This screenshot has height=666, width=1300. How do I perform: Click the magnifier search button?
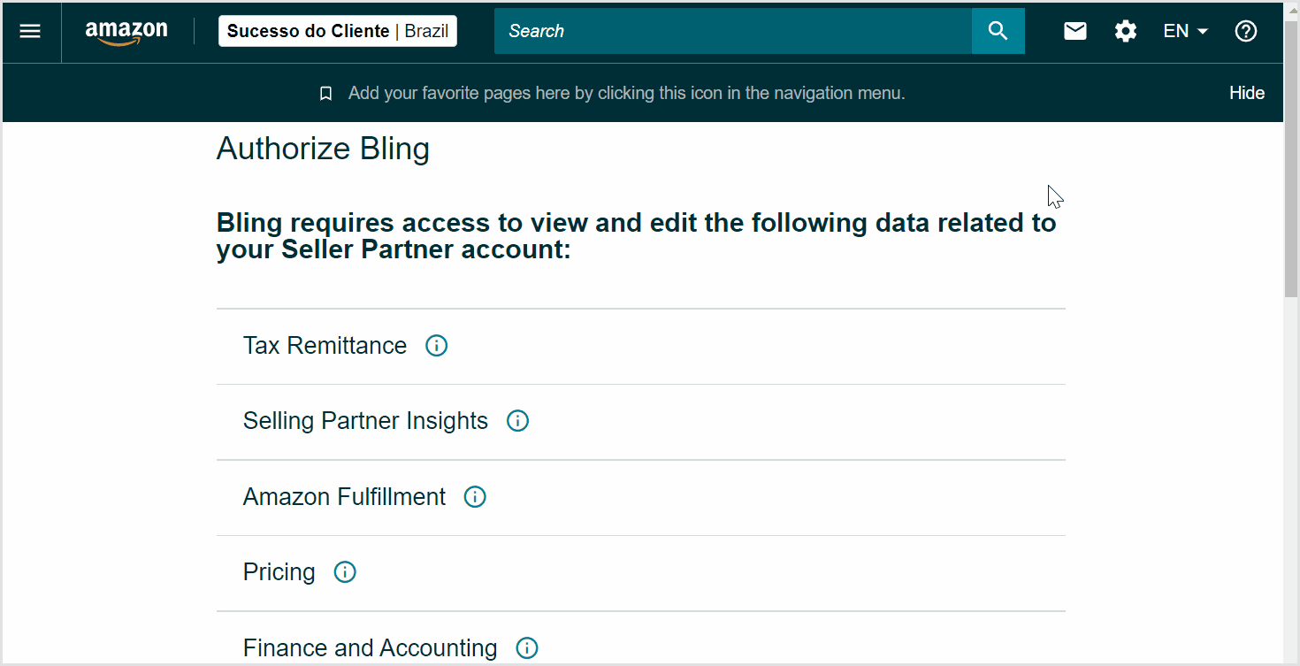tap(998, 31)
